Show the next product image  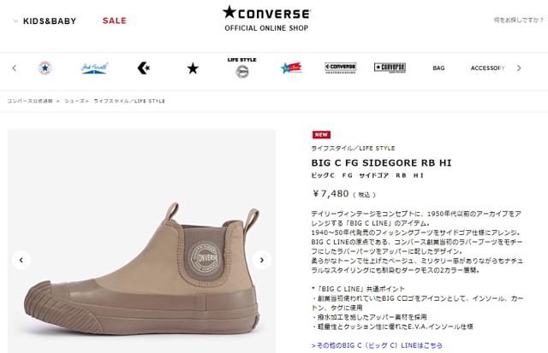click(x=262, y=260)
